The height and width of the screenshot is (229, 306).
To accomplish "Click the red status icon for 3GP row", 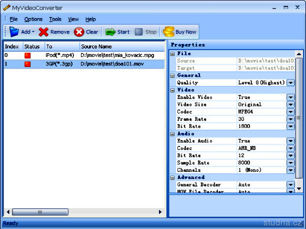I will (x=27, y=64).
